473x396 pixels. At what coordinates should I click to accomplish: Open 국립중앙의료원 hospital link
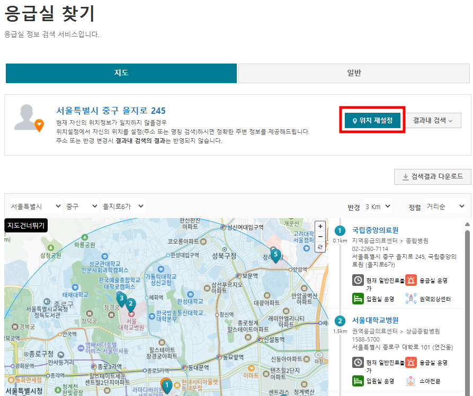(375, 230)
